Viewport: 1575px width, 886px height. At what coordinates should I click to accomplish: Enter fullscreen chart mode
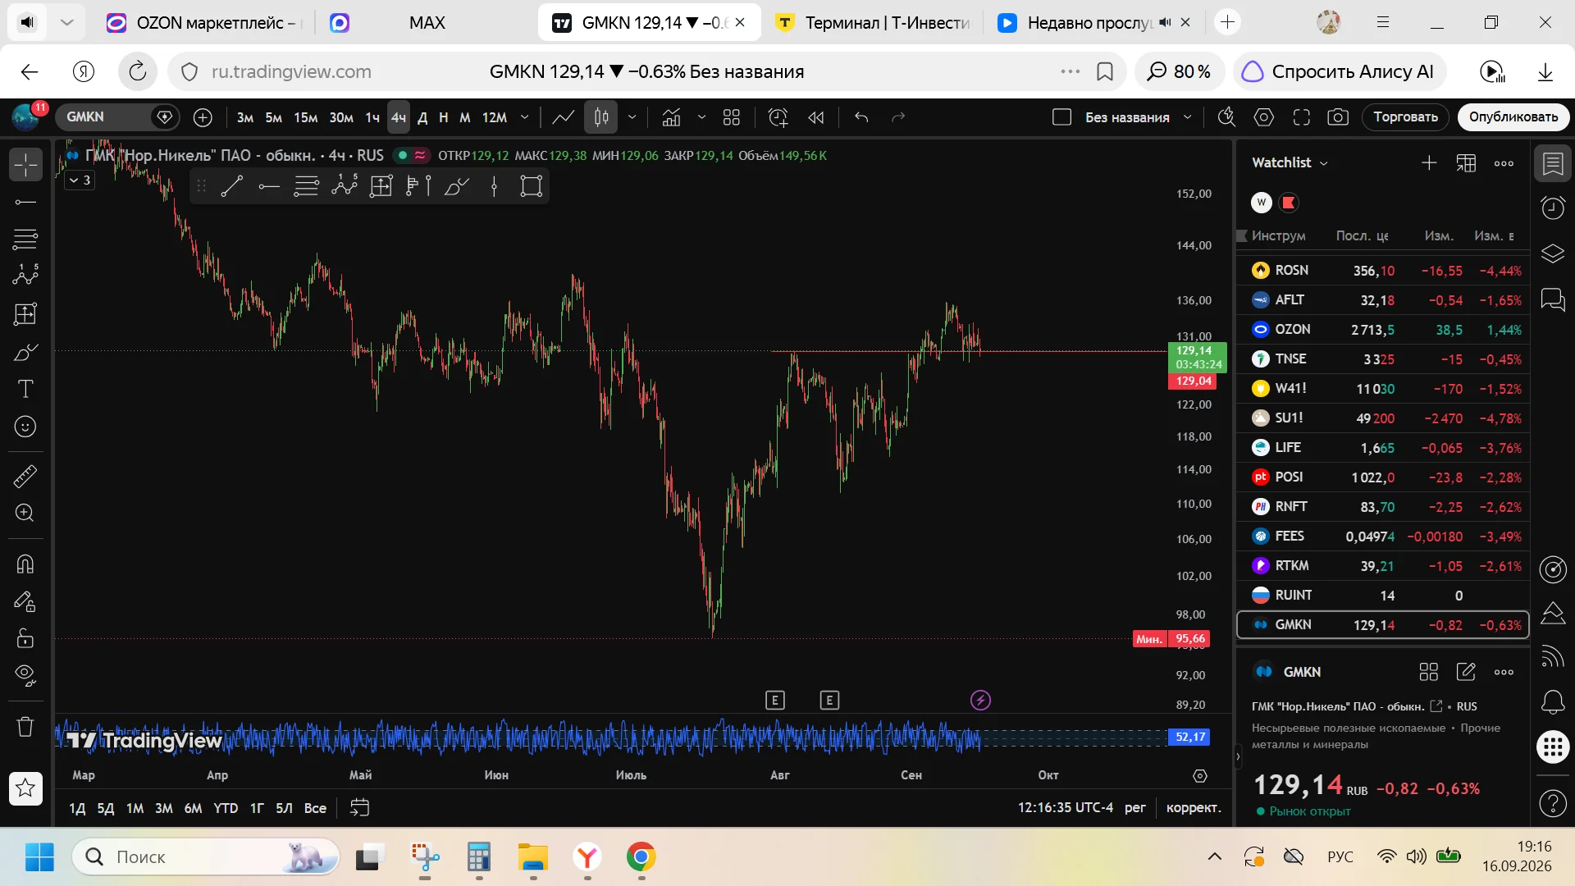[x=1302, y=117]
